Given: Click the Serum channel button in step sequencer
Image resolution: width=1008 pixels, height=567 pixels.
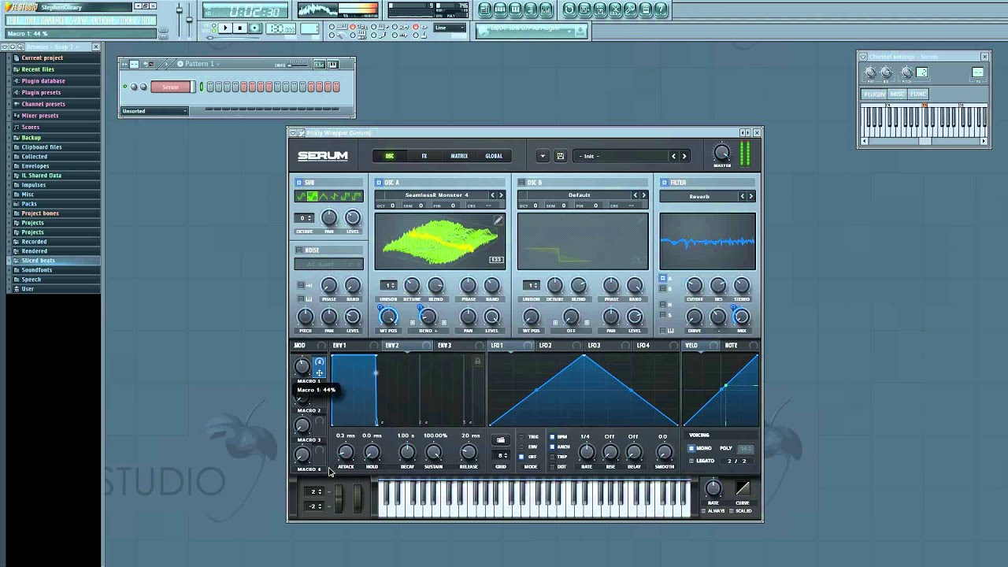Looking at the screenshot, I should pyautogui.click(x=171, y=87).
